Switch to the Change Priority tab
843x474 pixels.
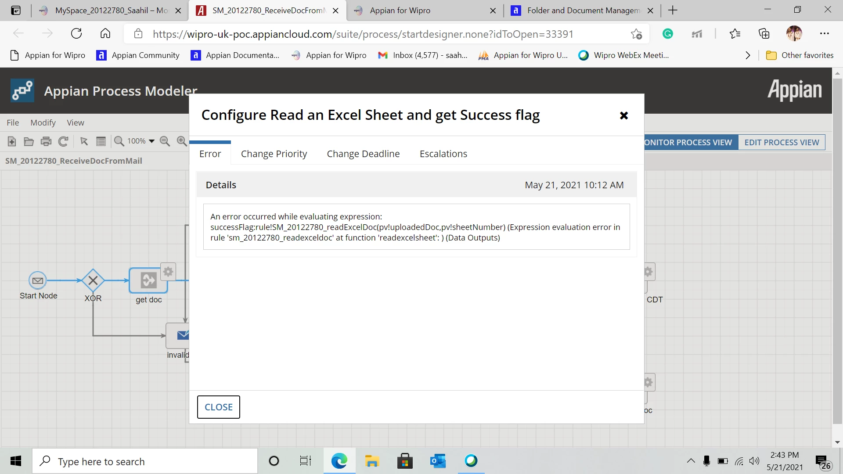274,154
